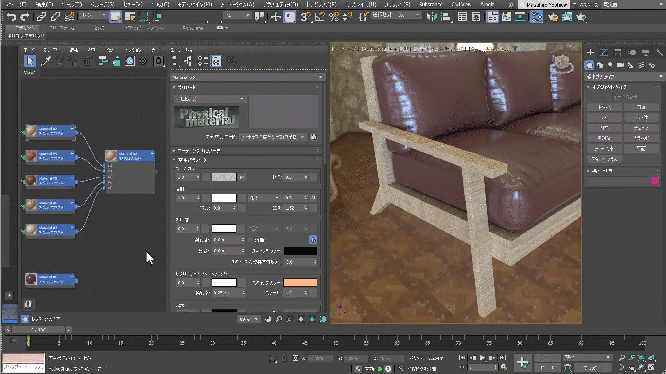Collapse the オブジェクト タイプ rollout
This screenshot has height=374, width=666.
[x=623, y=87]
